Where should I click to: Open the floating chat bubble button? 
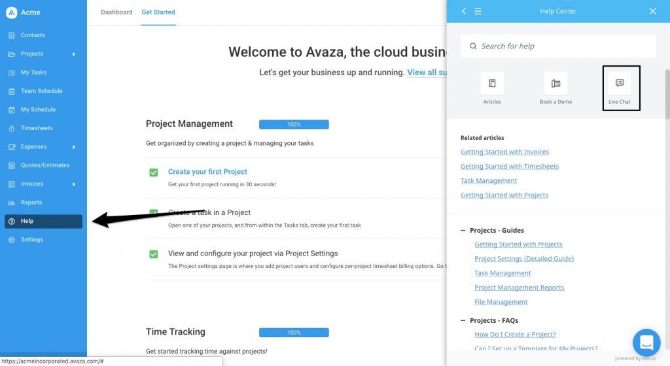pyautogui.click(x=646, y=342)
